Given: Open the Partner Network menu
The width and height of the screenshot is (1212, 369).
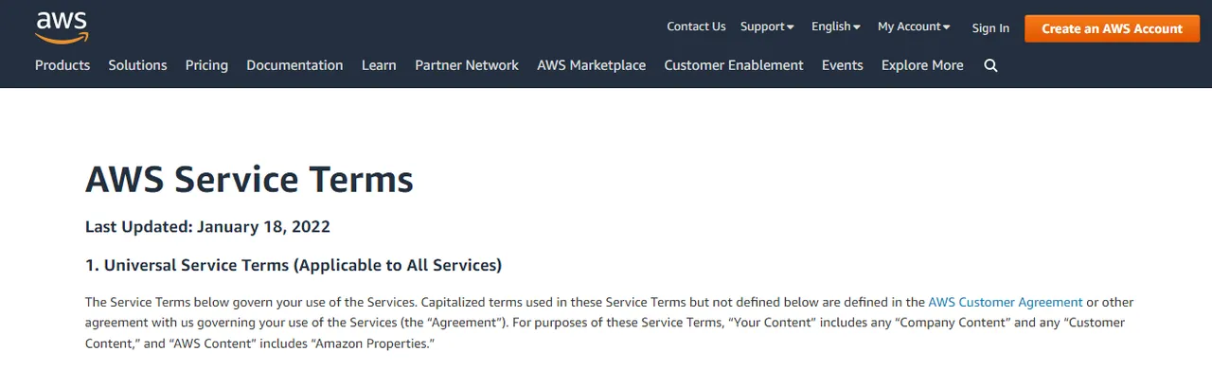Looking at the screenshot, I should tap(467, 65).
